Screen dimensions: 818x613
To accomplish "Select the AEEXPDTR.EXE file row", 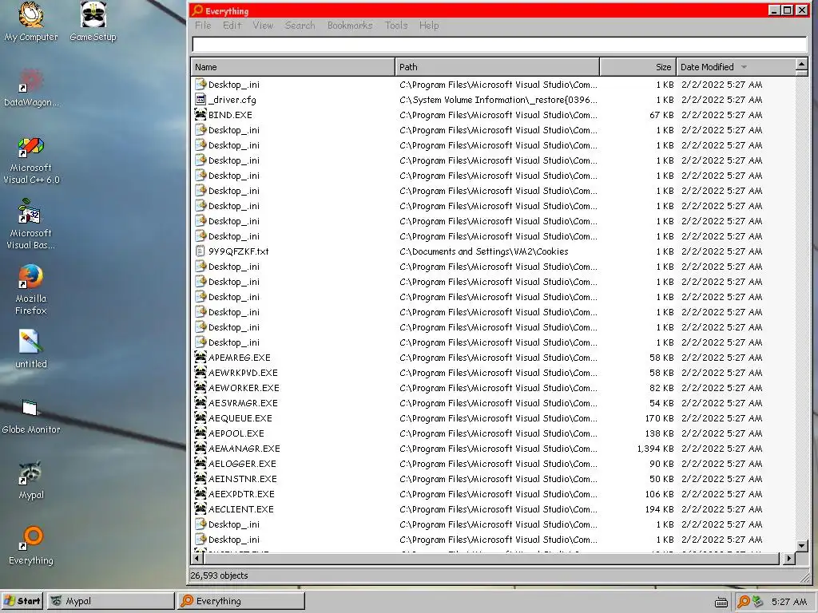I will click(493, 493).
